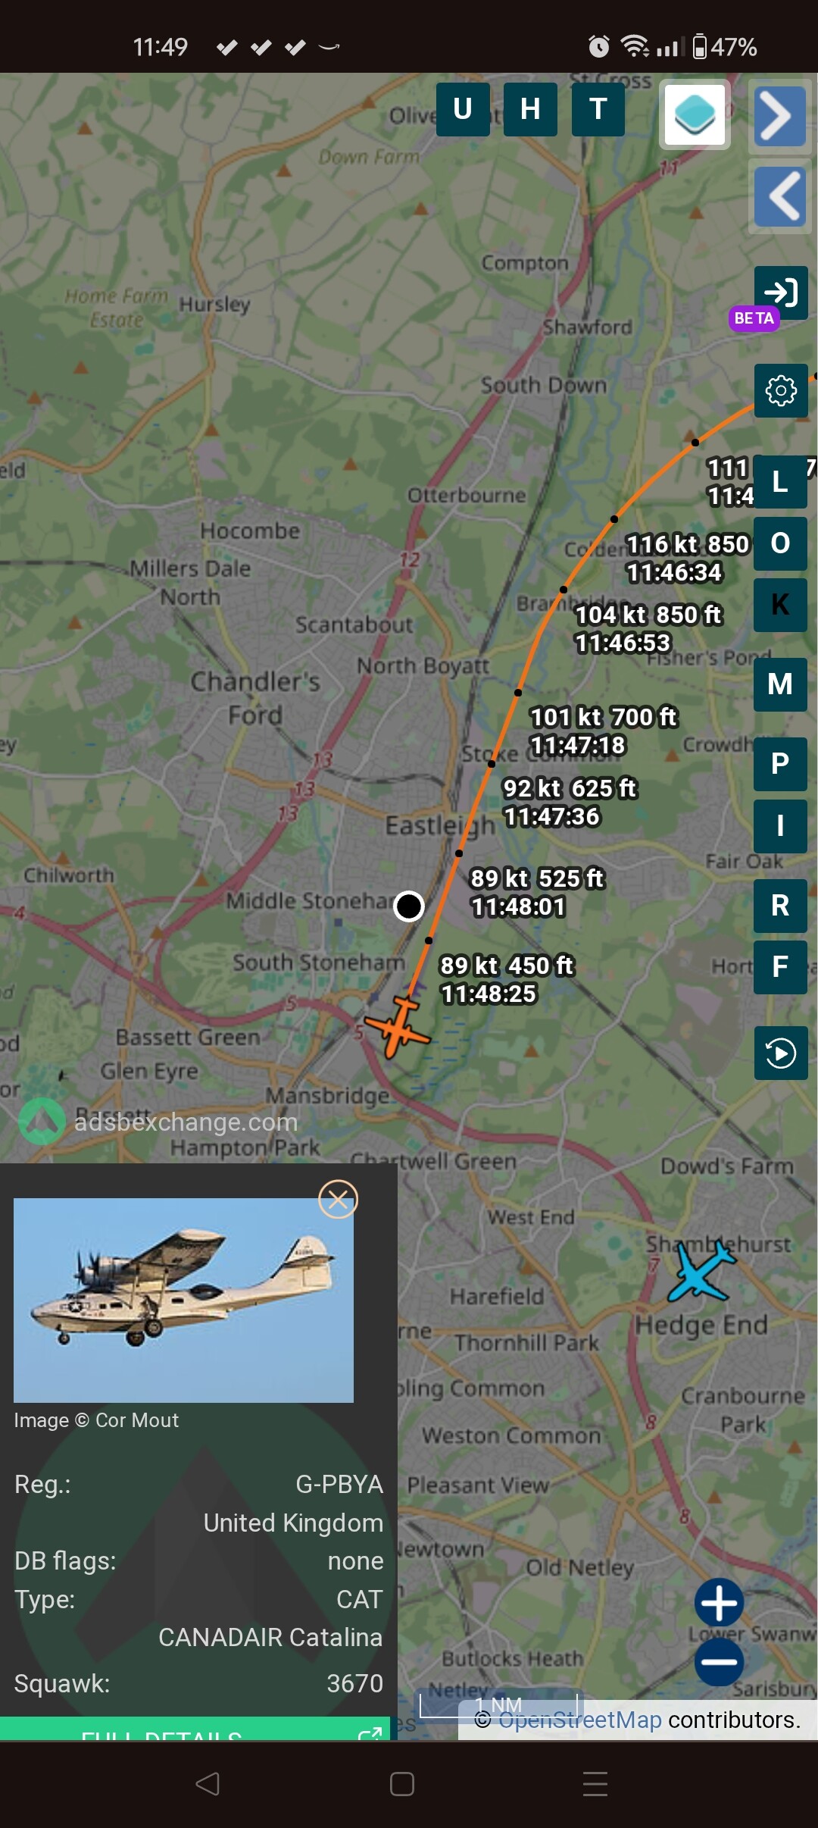Toggle the M button on right panel
The image size is (818, 1828).
tap(780, 685)
